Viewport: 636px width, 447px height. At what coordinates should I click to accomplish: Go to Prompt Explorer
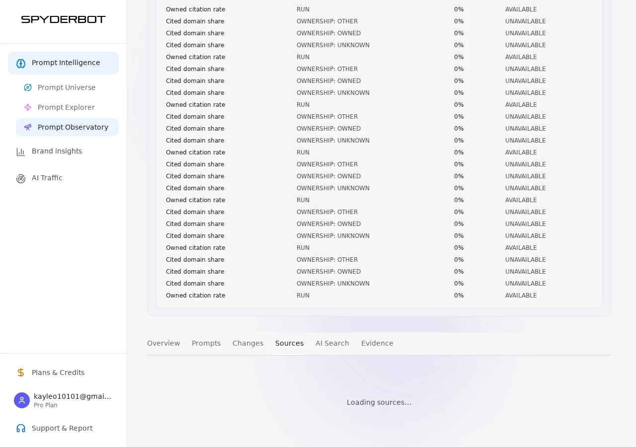(67, 107)
